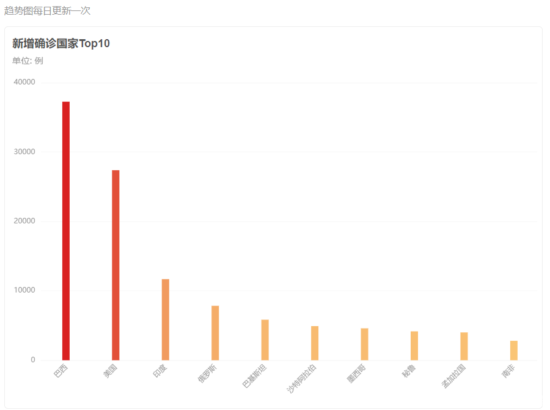Click the 美国 bar in the chart

tap(116, 265)
